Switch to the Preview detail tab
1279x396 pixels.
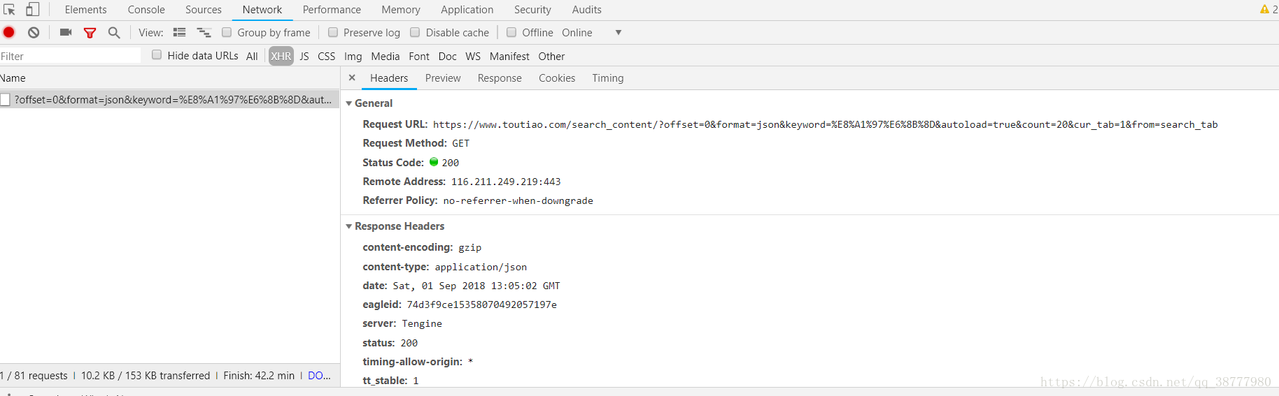point(443,78)
